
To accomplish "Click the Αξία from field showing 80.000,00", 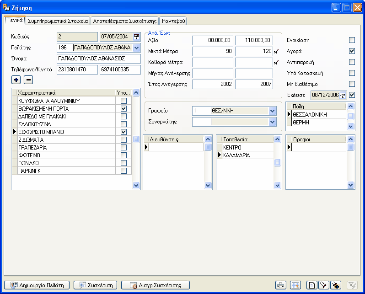I will [213, 40].
